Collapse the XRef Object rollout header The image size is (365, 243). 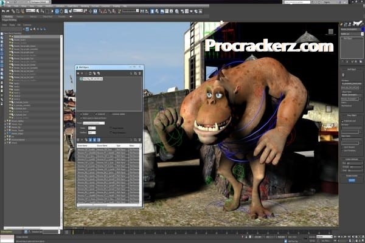pyautogui.click(x=352, y=69)
